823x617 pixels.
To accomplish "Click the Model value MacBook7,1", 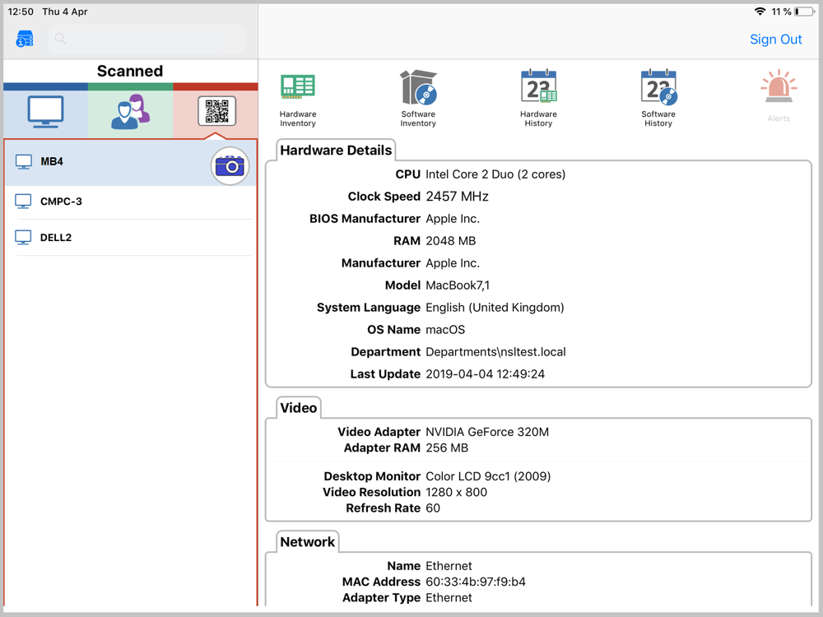I will pyautogui.click(x=457, y=285).
